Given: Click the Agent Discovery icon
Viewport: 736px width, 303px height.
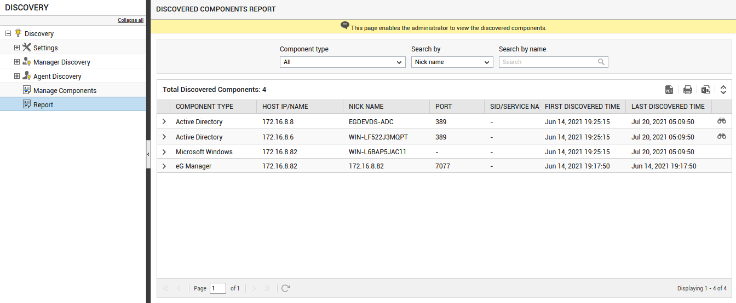Looking at the screenshot, I should [26, 76].
